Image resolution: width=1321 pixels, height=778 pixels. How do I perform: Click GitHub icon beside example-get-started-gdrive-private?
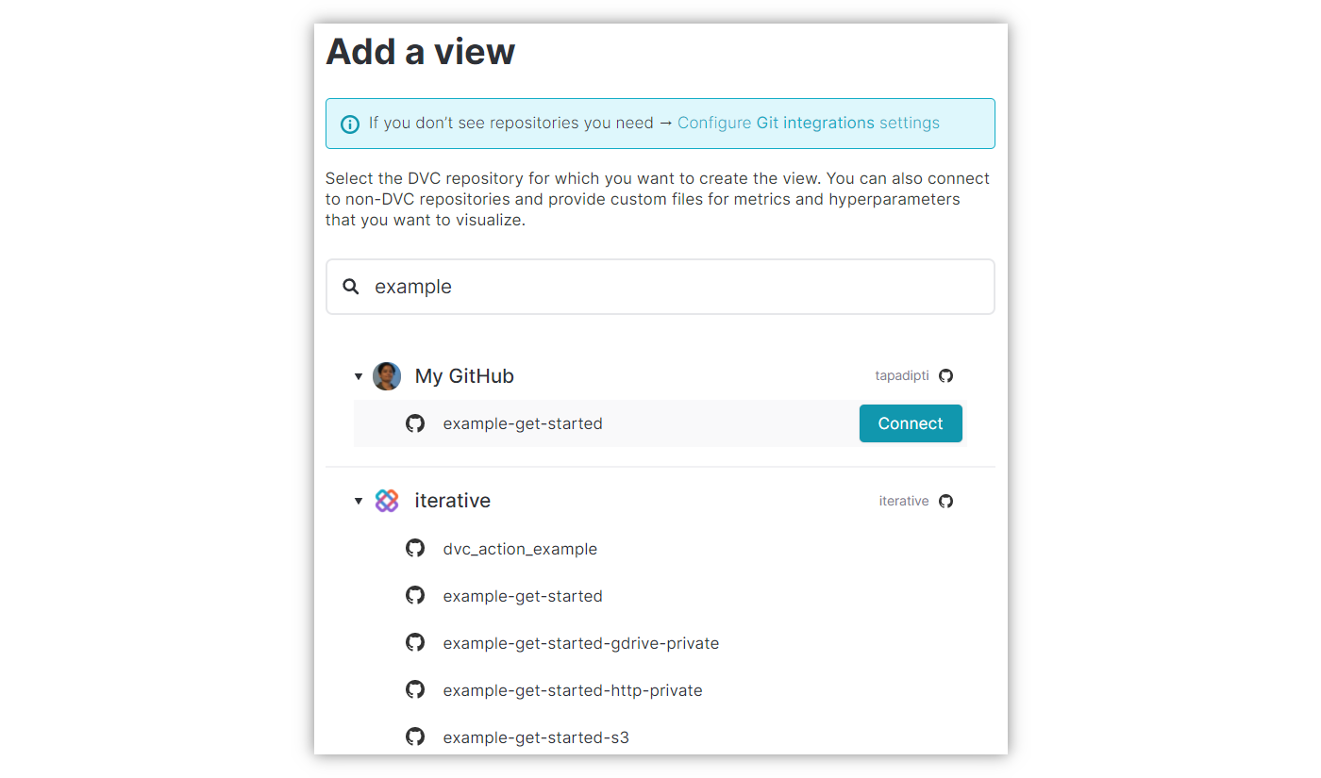(415, 643)
